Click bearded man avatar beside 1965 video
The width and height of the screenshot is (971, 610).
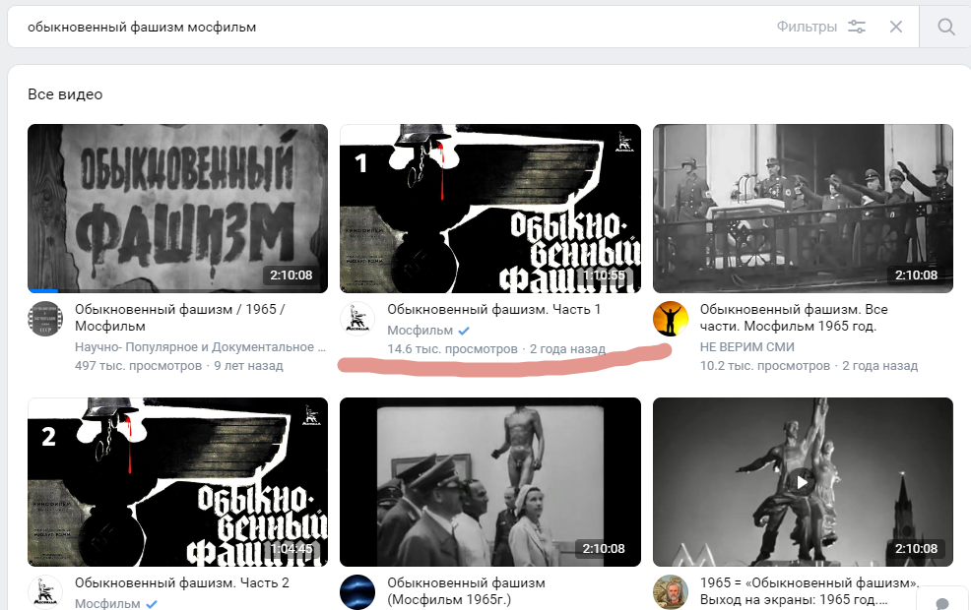tap(671, 592)
